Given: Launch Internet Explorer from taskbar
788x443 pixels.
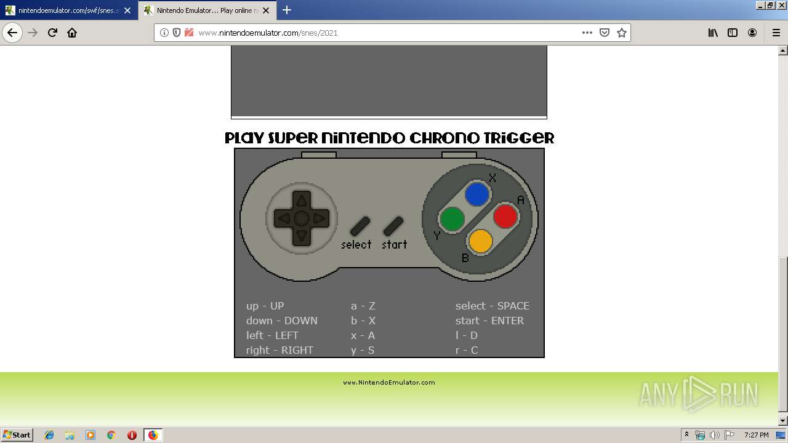Looking at the screenshot, I should coord(49,435).
